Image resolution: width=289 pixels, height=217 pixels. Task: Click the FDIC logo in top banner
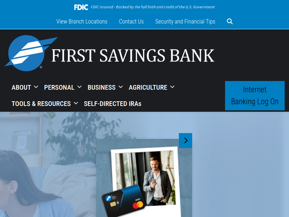81,7
